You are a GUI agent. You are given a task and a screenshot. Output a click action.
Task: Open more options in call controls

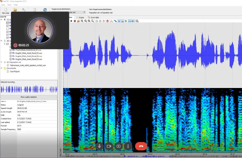[x=128, y=146]
